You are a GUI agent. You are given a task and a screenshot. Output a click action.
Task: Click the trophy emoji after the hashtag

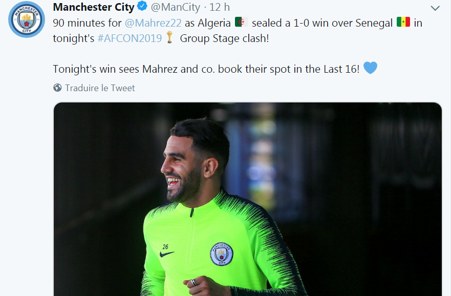[170, 38]
